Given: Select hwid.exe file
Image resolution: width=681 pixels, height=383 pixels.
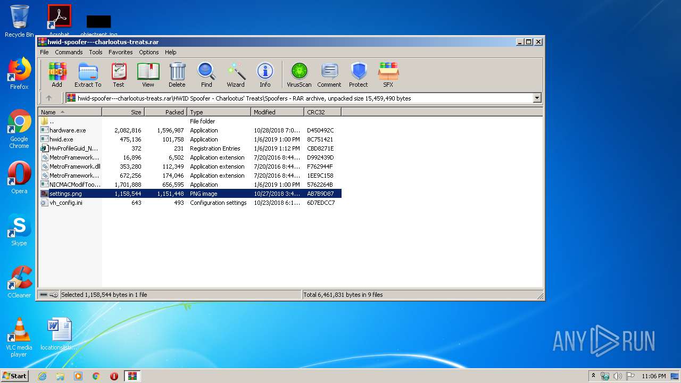Looking at the screenshot, I should (x=190, y=139).
